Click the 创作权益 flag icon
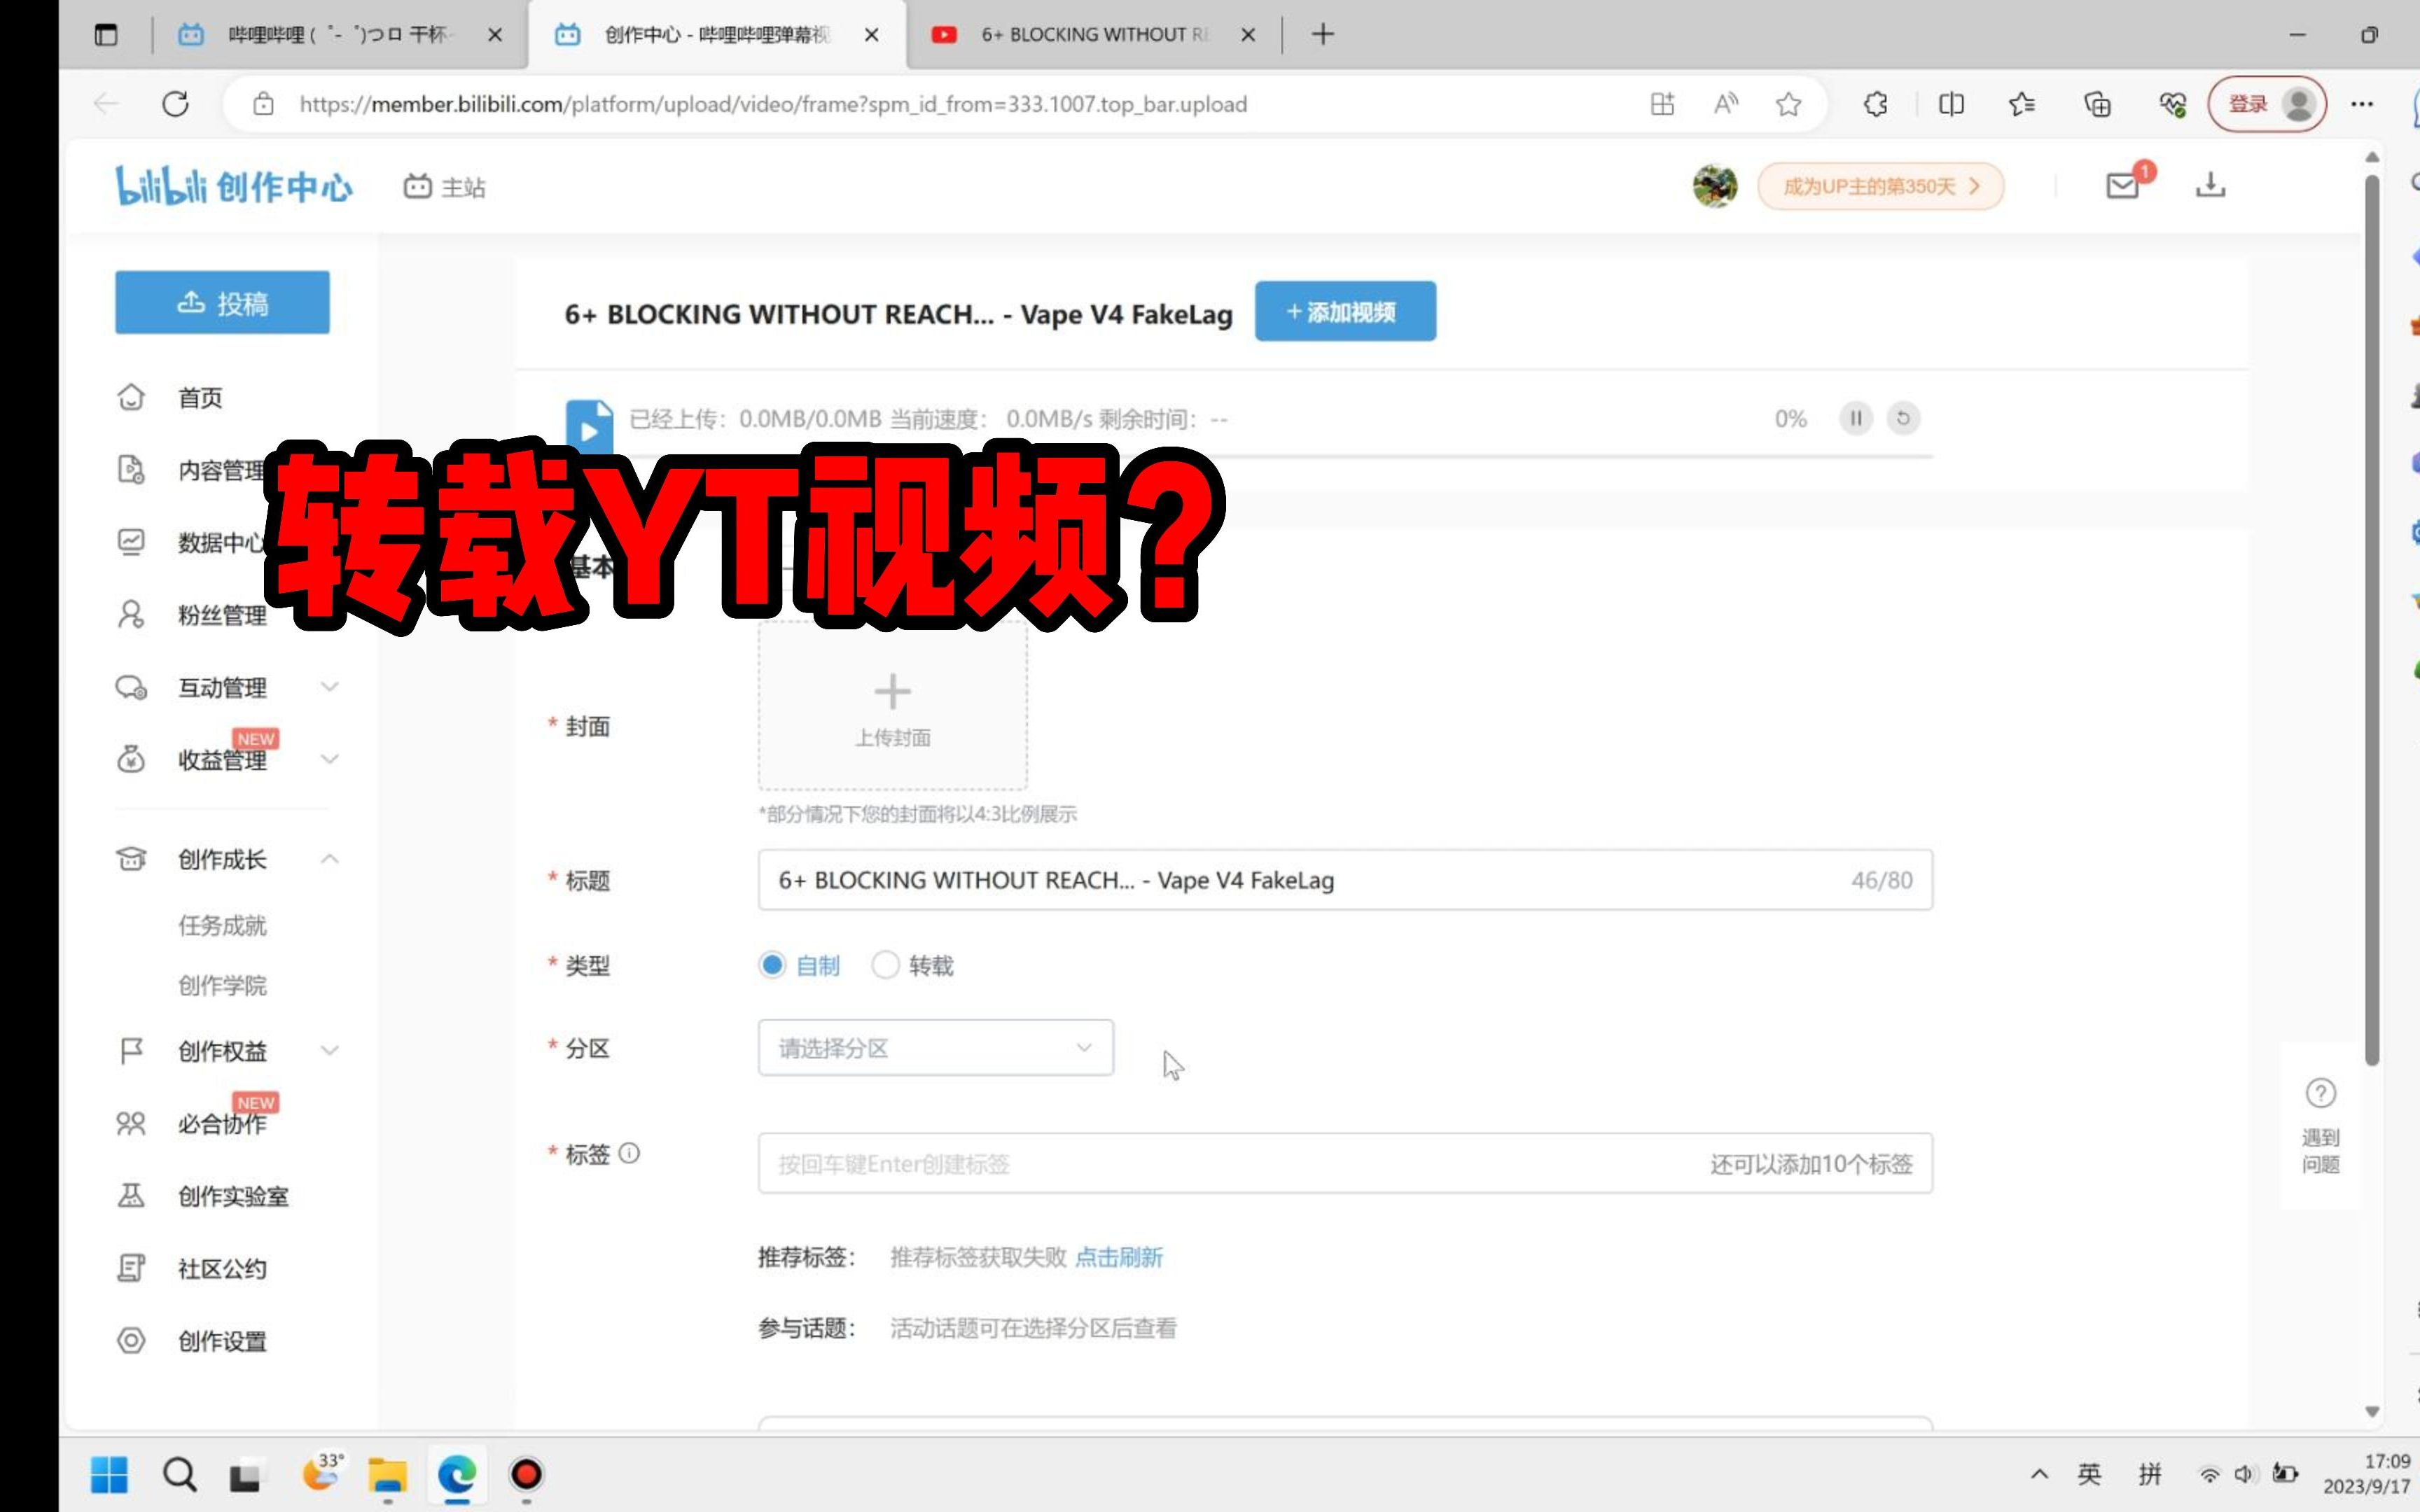Screen dimensions: 2420x1512 pos(131,1051)
